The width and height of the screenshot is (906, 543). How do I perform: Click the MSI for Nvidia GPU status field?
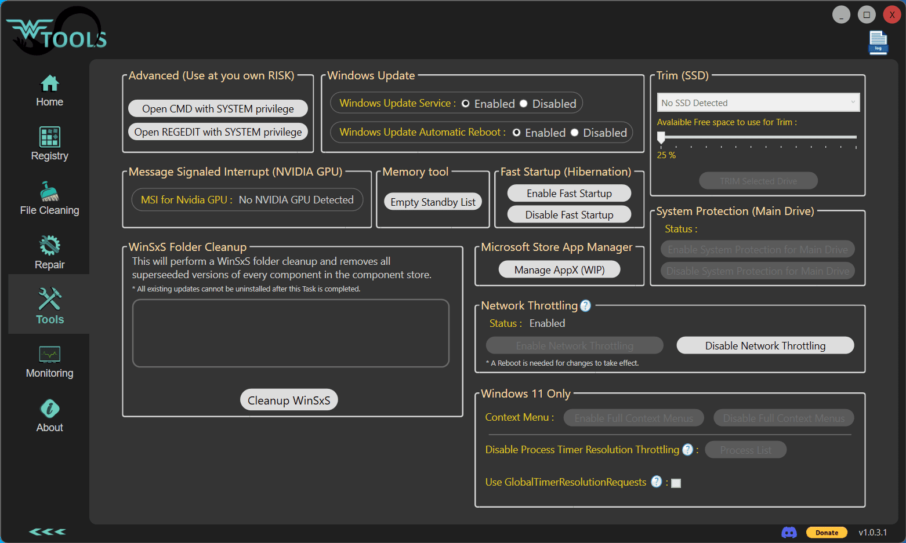[x=247, y=199]
